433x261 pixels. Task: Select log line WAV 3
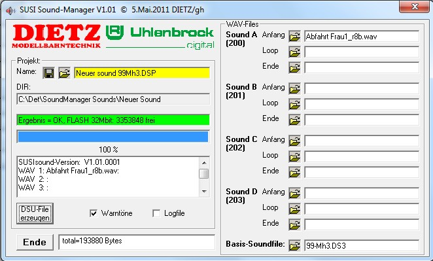tap(33, 188)
